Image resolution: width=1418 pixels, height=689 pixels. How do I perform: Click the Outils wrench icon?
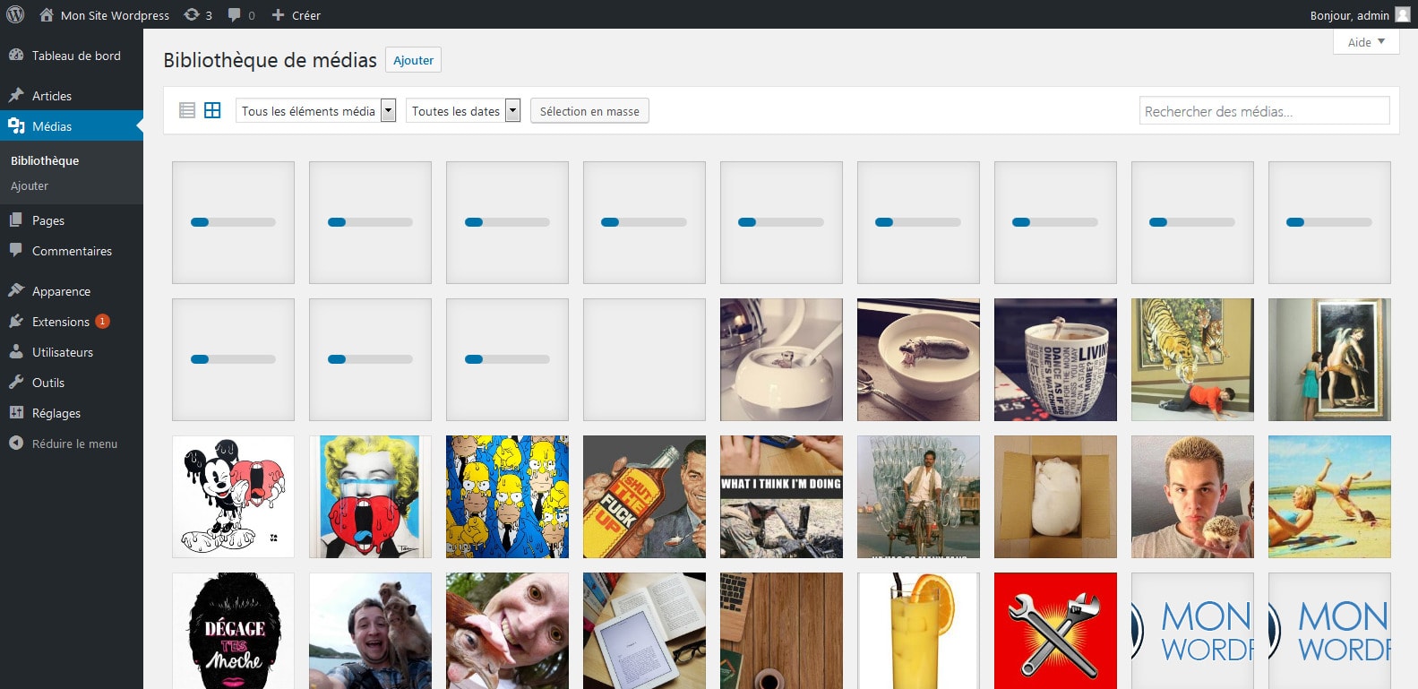16,382
